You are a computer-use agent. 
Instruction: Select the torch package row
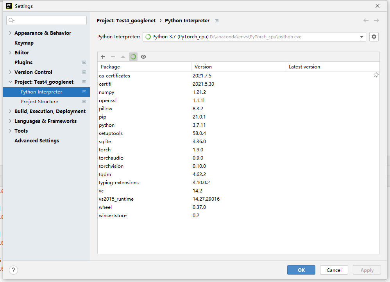click(238, 149)
